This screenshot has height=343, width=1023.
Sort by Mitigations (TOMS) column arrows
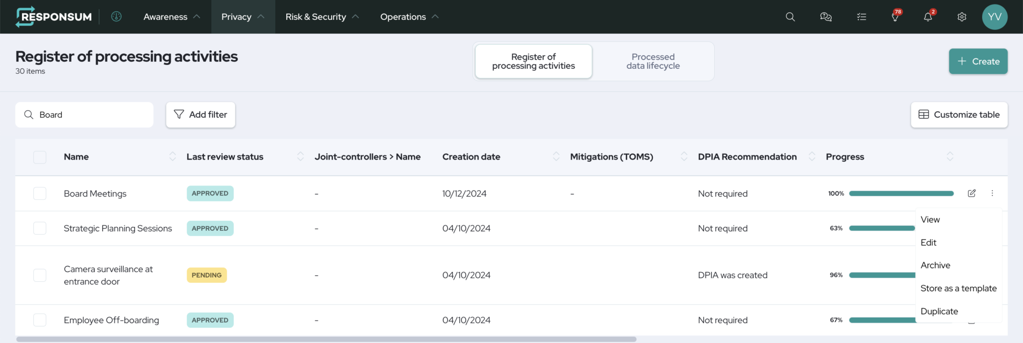pyautogui.click(x=684, y=157)
